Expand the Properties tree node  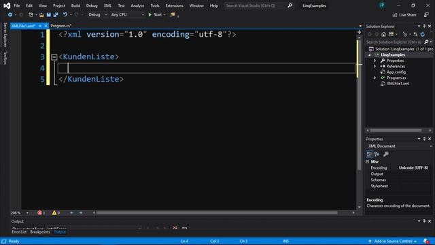point(375,61)
